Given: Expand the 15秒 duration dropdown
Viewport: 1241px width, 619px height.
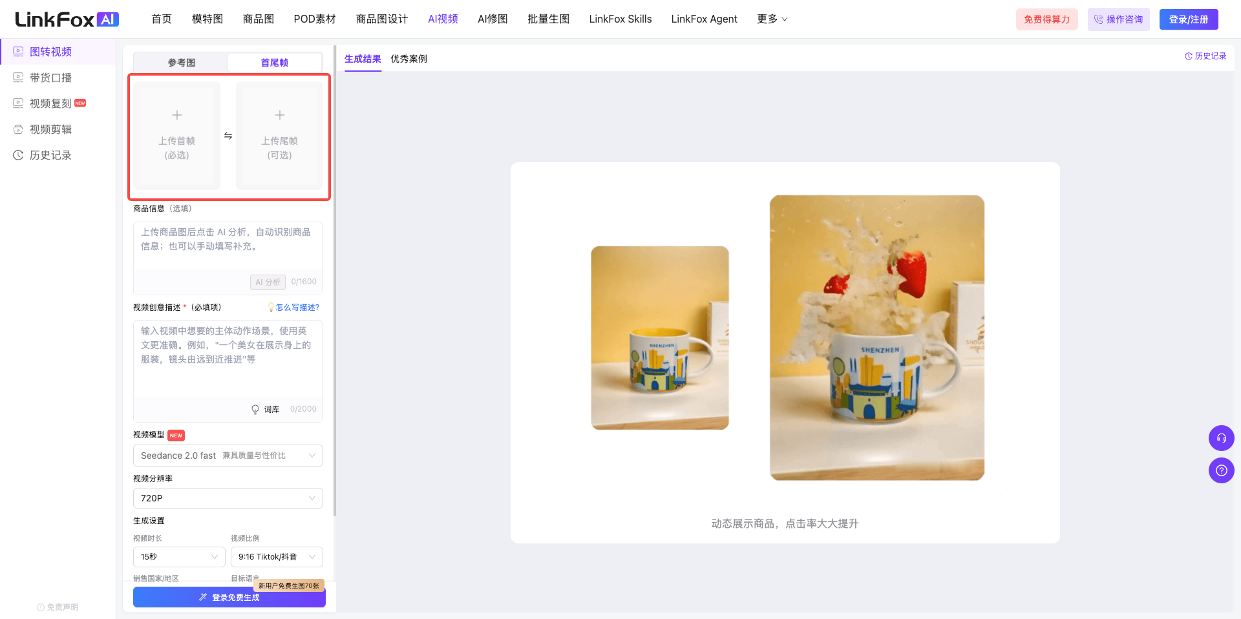Looking at the screenshot, I should tap(179, 557).
